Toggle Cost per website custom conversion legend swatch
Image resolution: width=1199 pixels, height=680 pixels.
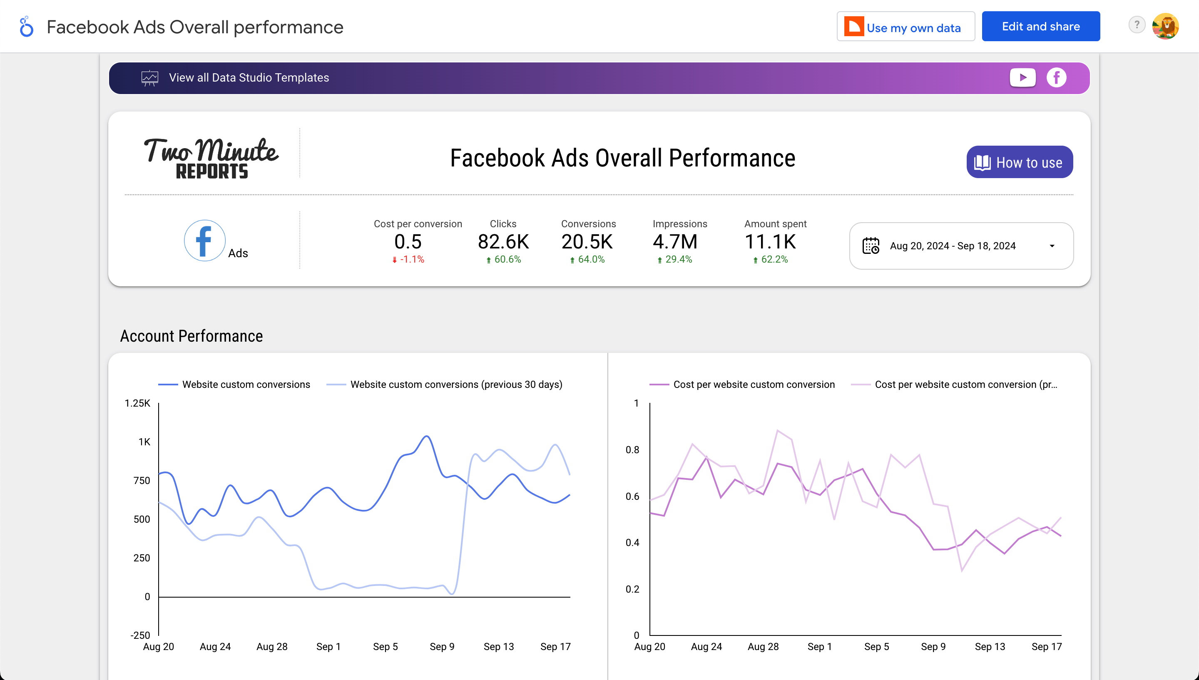coord(659,385)
